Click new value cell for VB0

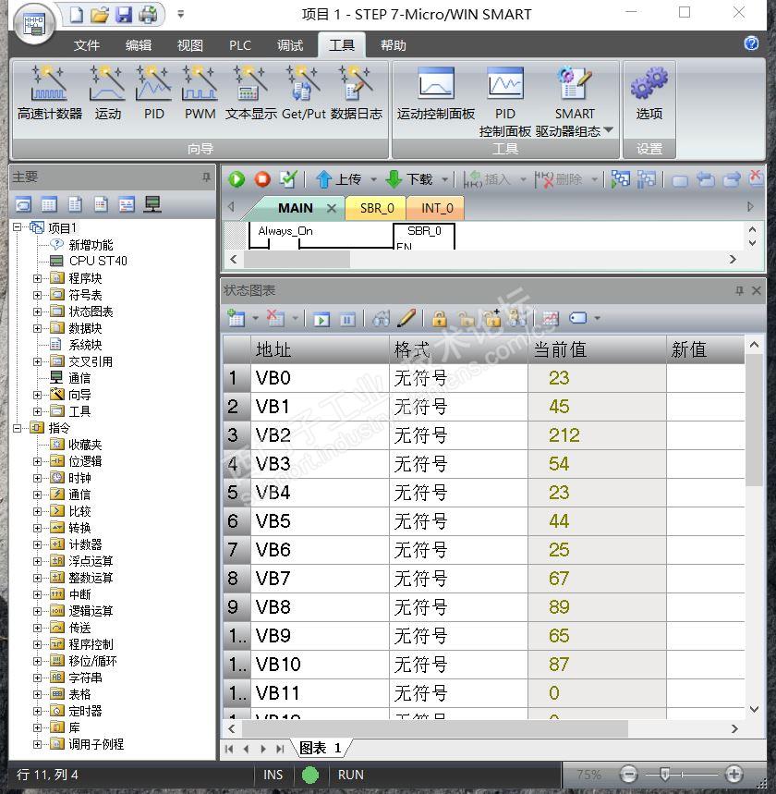coord(705,378)
